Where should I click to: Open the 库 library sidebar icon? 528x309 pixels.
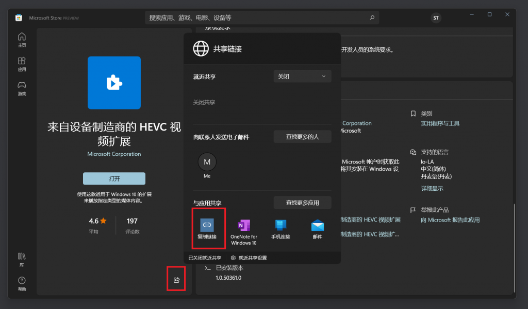(22, 260)
